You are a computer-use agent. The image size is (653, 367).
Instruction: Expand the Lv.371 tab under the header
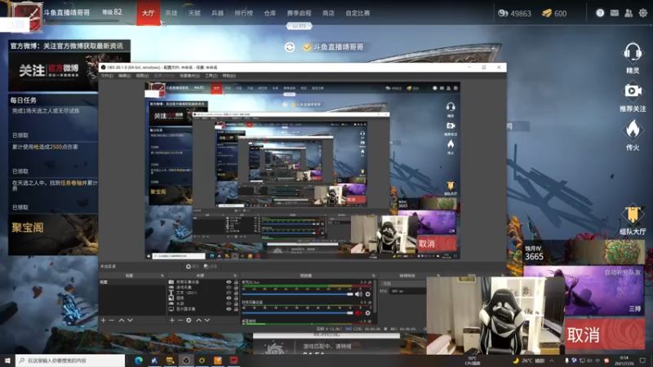tap(299, 26)
